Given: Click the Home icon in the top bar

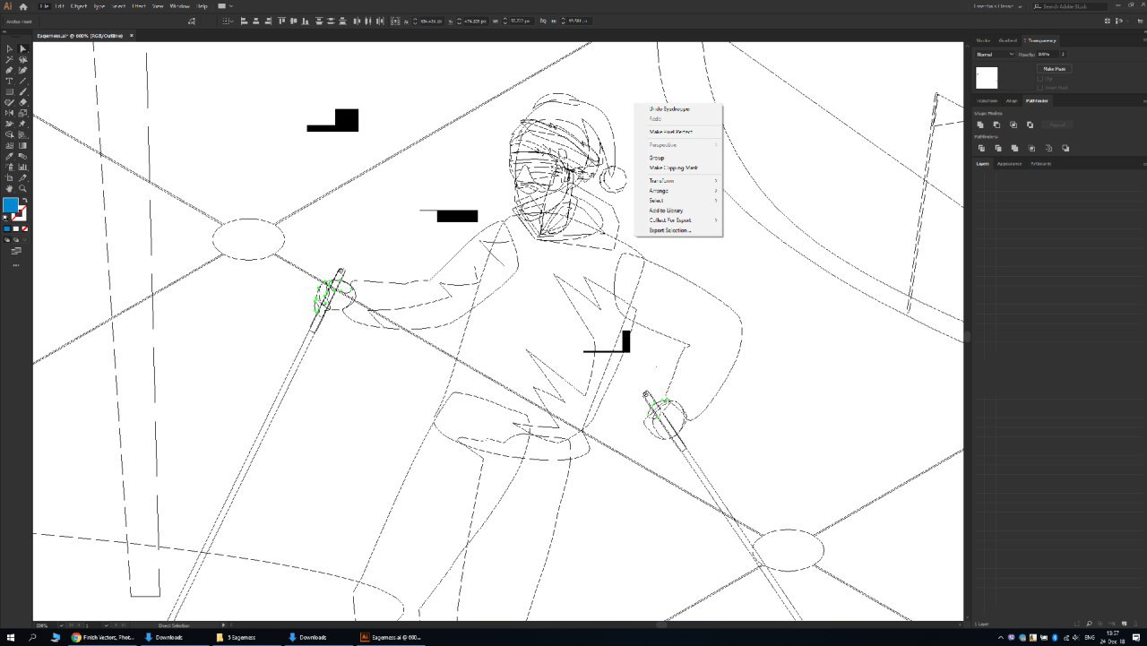Looking at the screenshot, I should [23, 6].
